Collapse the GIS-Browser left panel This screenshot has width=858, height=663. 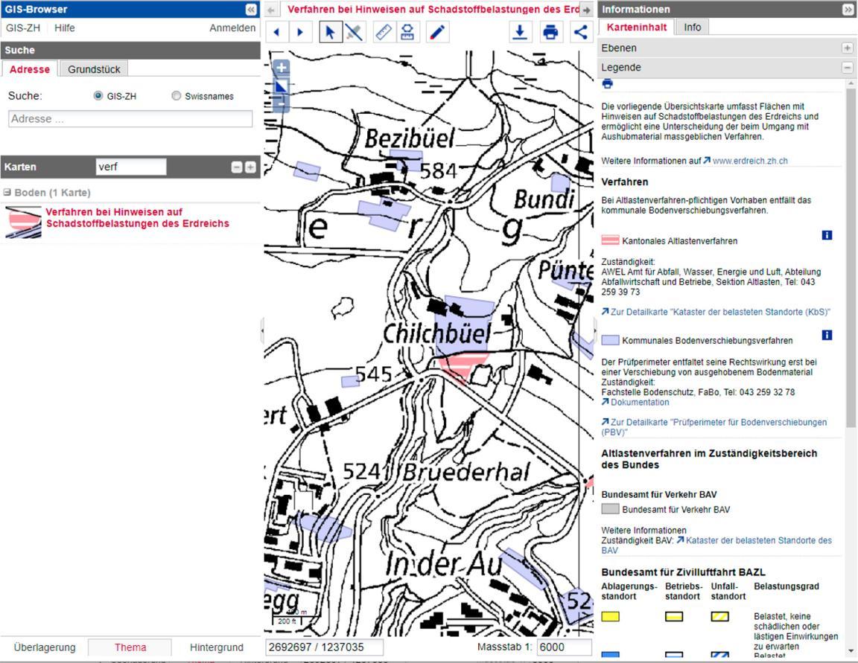(251, 10)
